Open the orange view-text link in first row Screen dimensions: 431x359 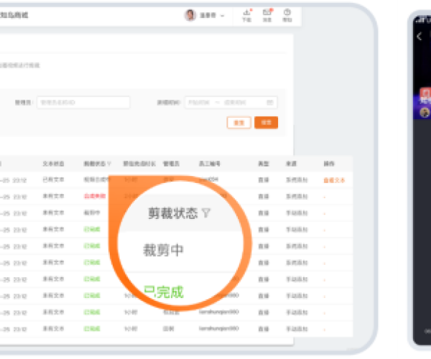tap(334, 180)
